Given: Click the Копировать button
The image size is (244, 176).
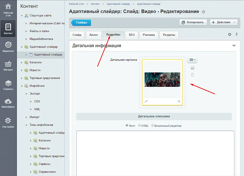Looking at the screenshot, I should (193, 22).
